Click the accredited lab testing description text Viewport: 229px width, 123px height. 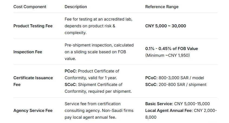pyautogui.click(x=98, y=26)
